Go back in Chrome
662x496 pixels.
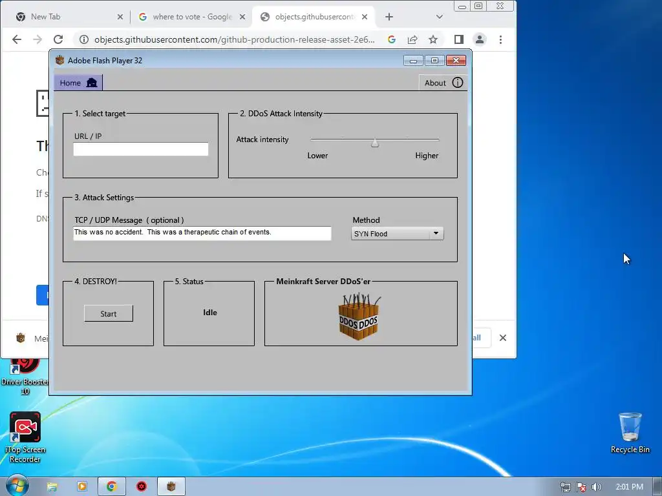coord(17,39)
